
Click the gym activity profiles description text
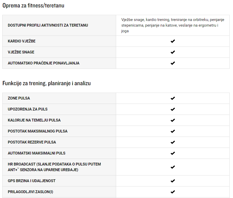point(173,25)
